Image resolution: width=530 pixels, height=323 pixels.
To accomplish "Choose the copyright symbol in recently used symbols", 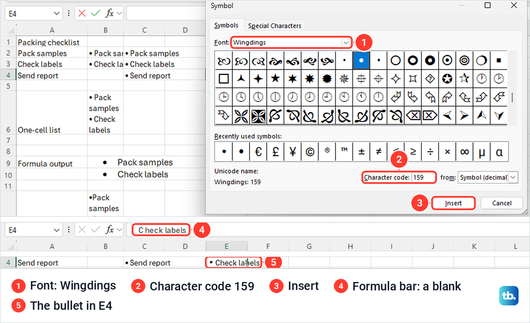I will coord(310,151).
